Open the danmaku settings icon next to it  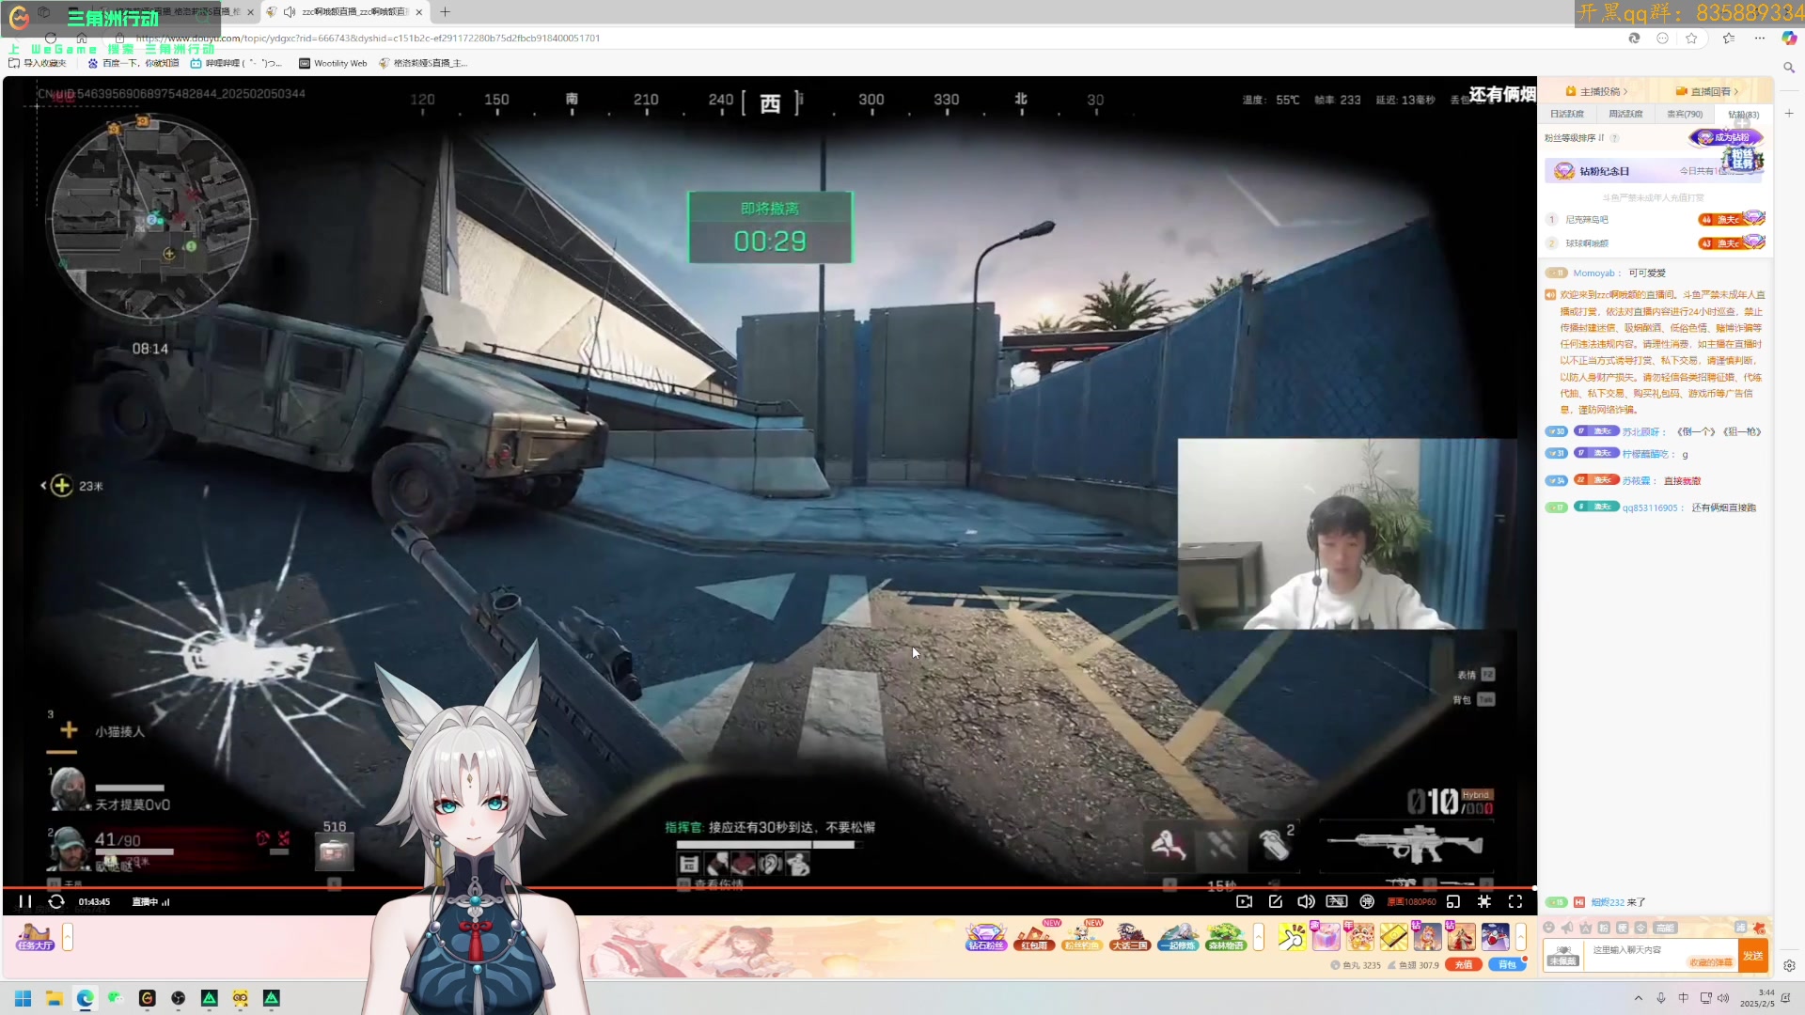point(1367,901)
